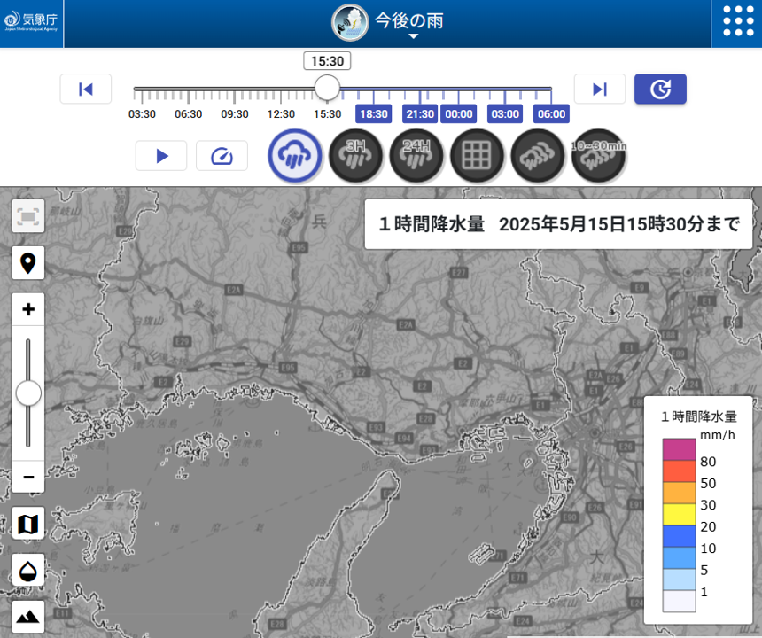Select the 21:30 forecast time label
Viewport: 762px width, 638px height.
pos(420,114)
